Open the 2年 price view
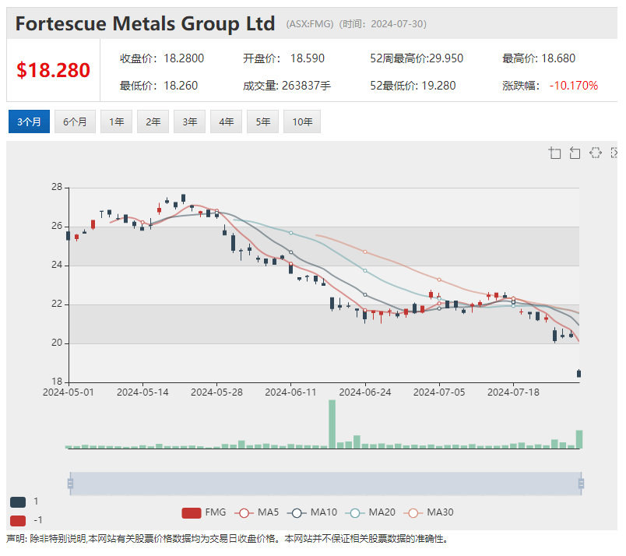 click(x=153, y=121)
